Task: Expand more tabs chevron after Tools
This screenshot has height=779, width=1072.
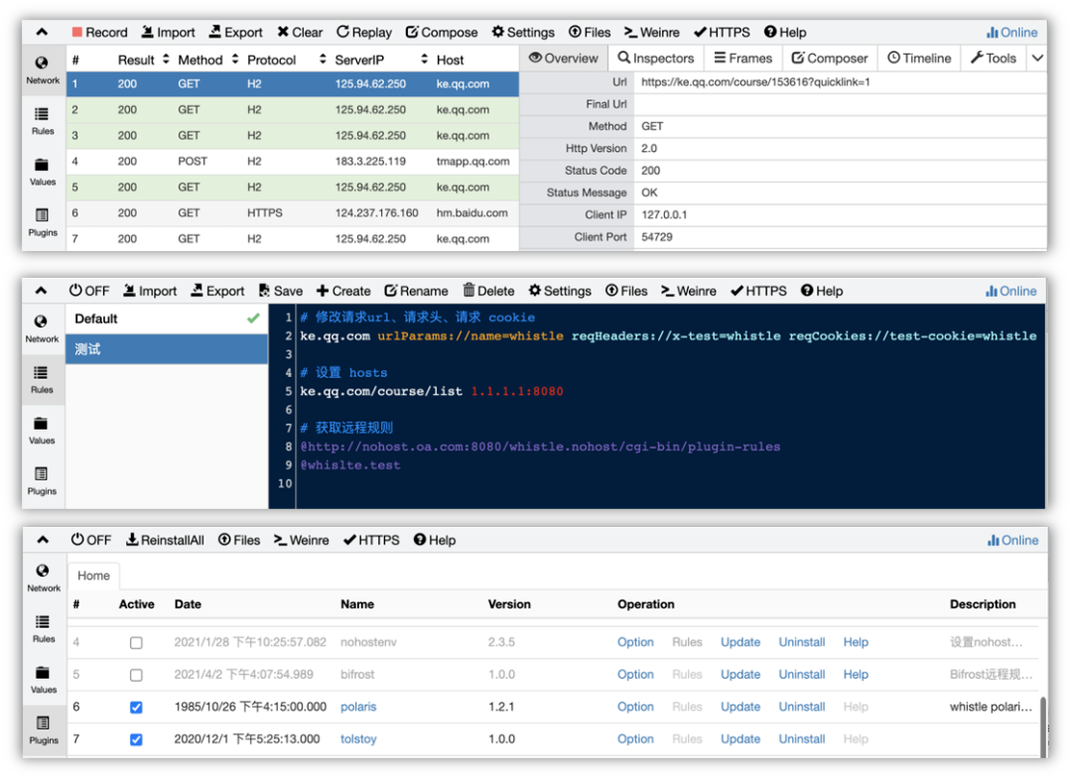Action: [x=1037, y=59]
